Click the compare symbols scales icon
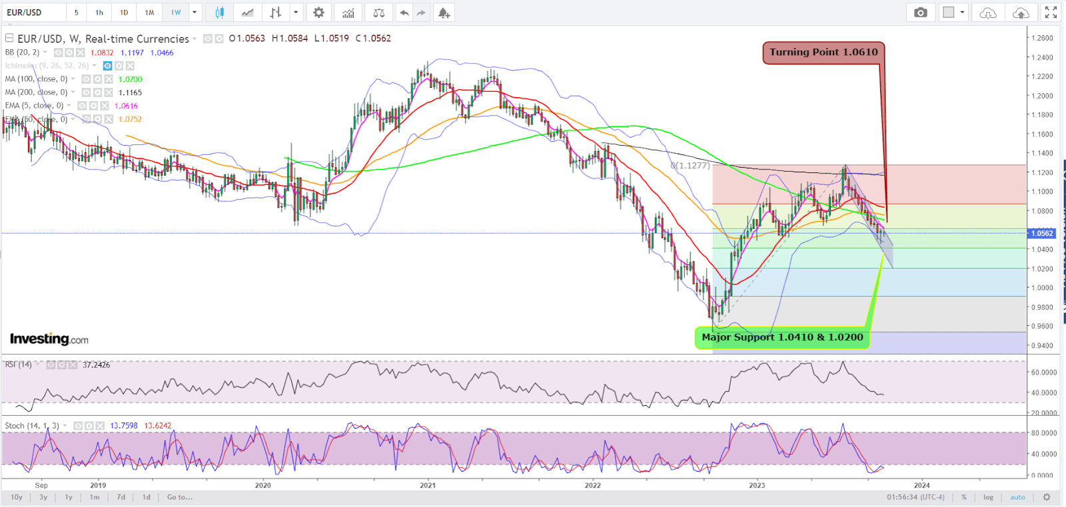This screenshot has height=507, width=1066. 378,13
